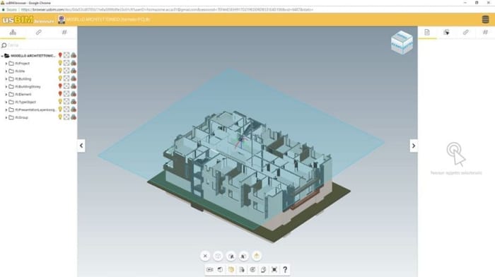The width and height of the screenshot is (495, 277).
Task: Collapse the left panel with the arrow button
Action: (81, 146)
